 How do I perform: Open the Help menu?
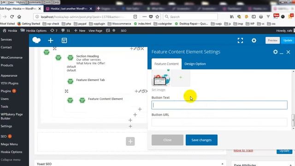point(56,2)
